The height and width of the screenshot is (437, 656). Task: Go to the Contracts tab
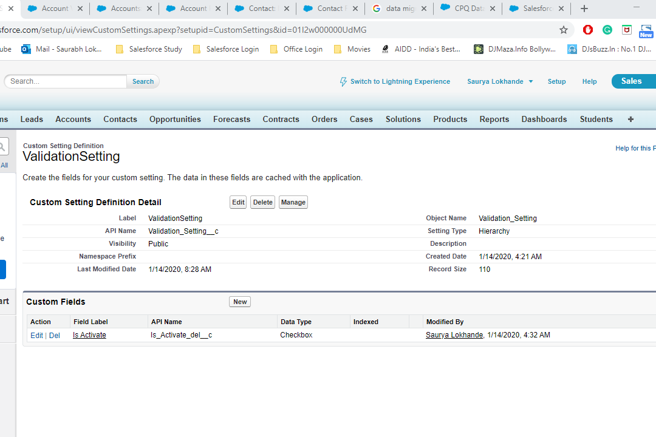click(281, 119)
